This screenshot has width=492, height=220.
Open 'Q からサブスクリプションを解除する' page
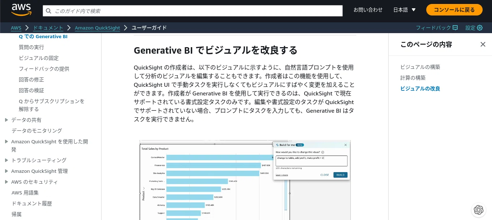(52, 105)
